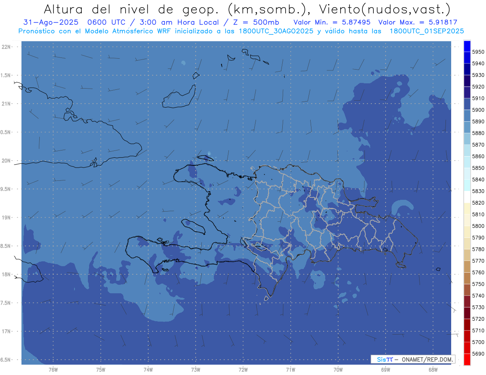486x375 pixels.
Task: Pick the bright red swatch below 5690
Action: pyautogui.click(x=467, y=359)
